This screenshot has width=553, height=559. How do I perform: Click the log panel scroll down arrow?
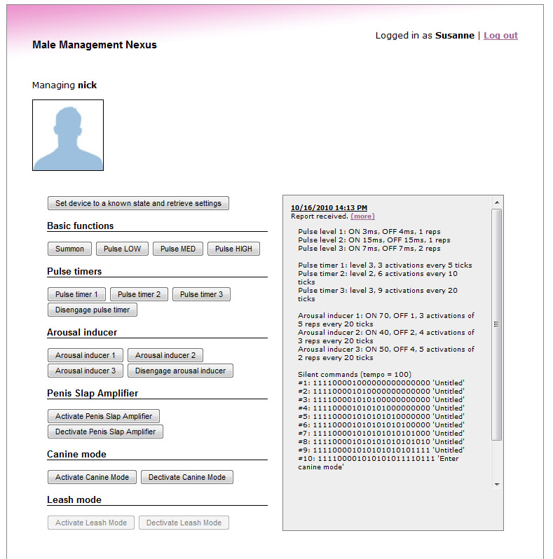(497, 484)
